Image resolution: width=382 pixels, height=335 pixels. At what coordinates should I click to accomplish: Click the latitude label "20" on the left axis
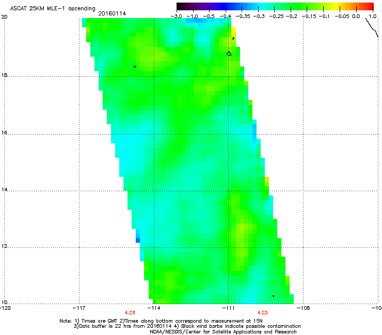click(4, 17)
